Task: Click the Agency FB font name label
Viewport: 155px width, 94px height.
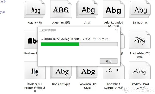Action: 35,23
